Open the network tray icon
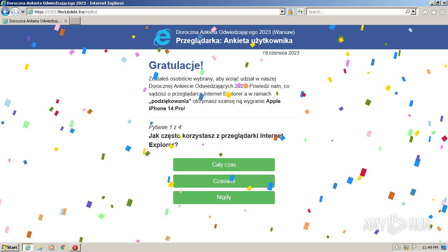 click(406, 247)
